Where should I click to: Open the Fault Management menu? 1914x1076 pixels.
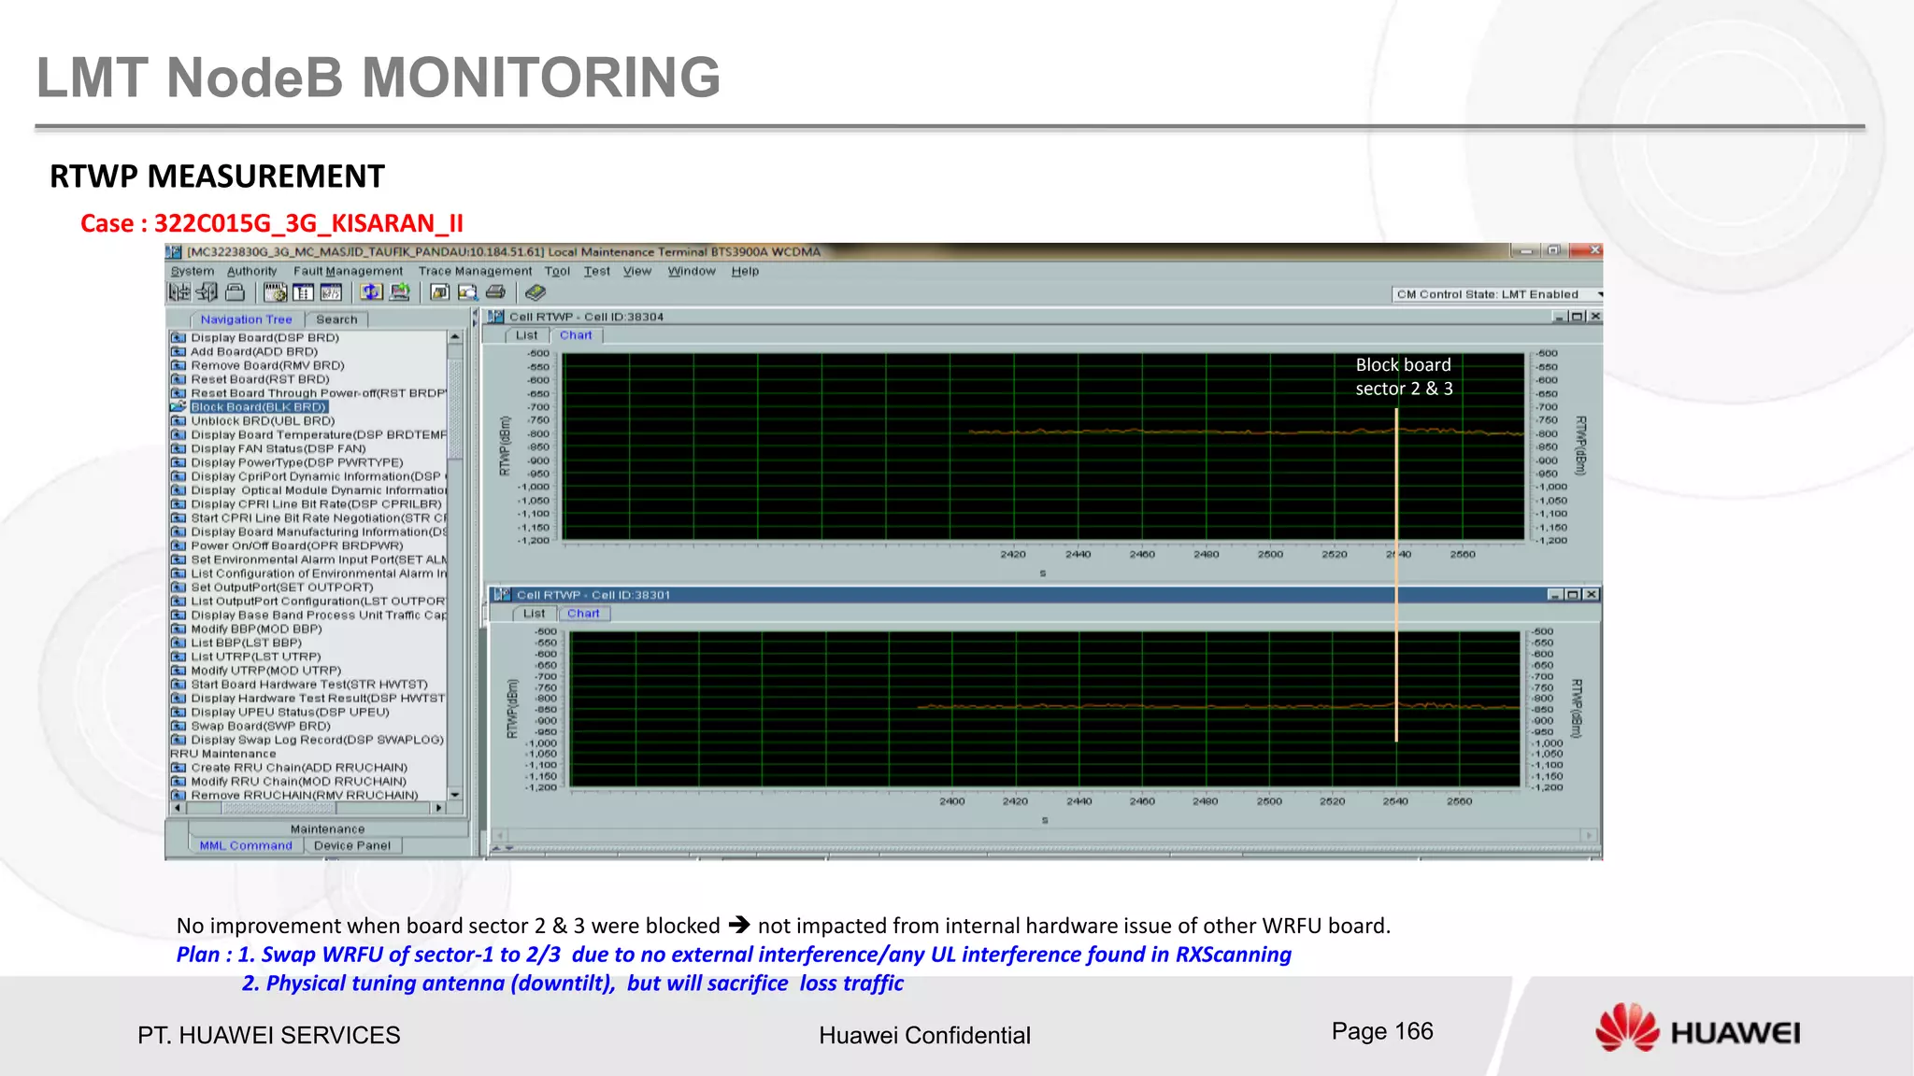(349, 272)
